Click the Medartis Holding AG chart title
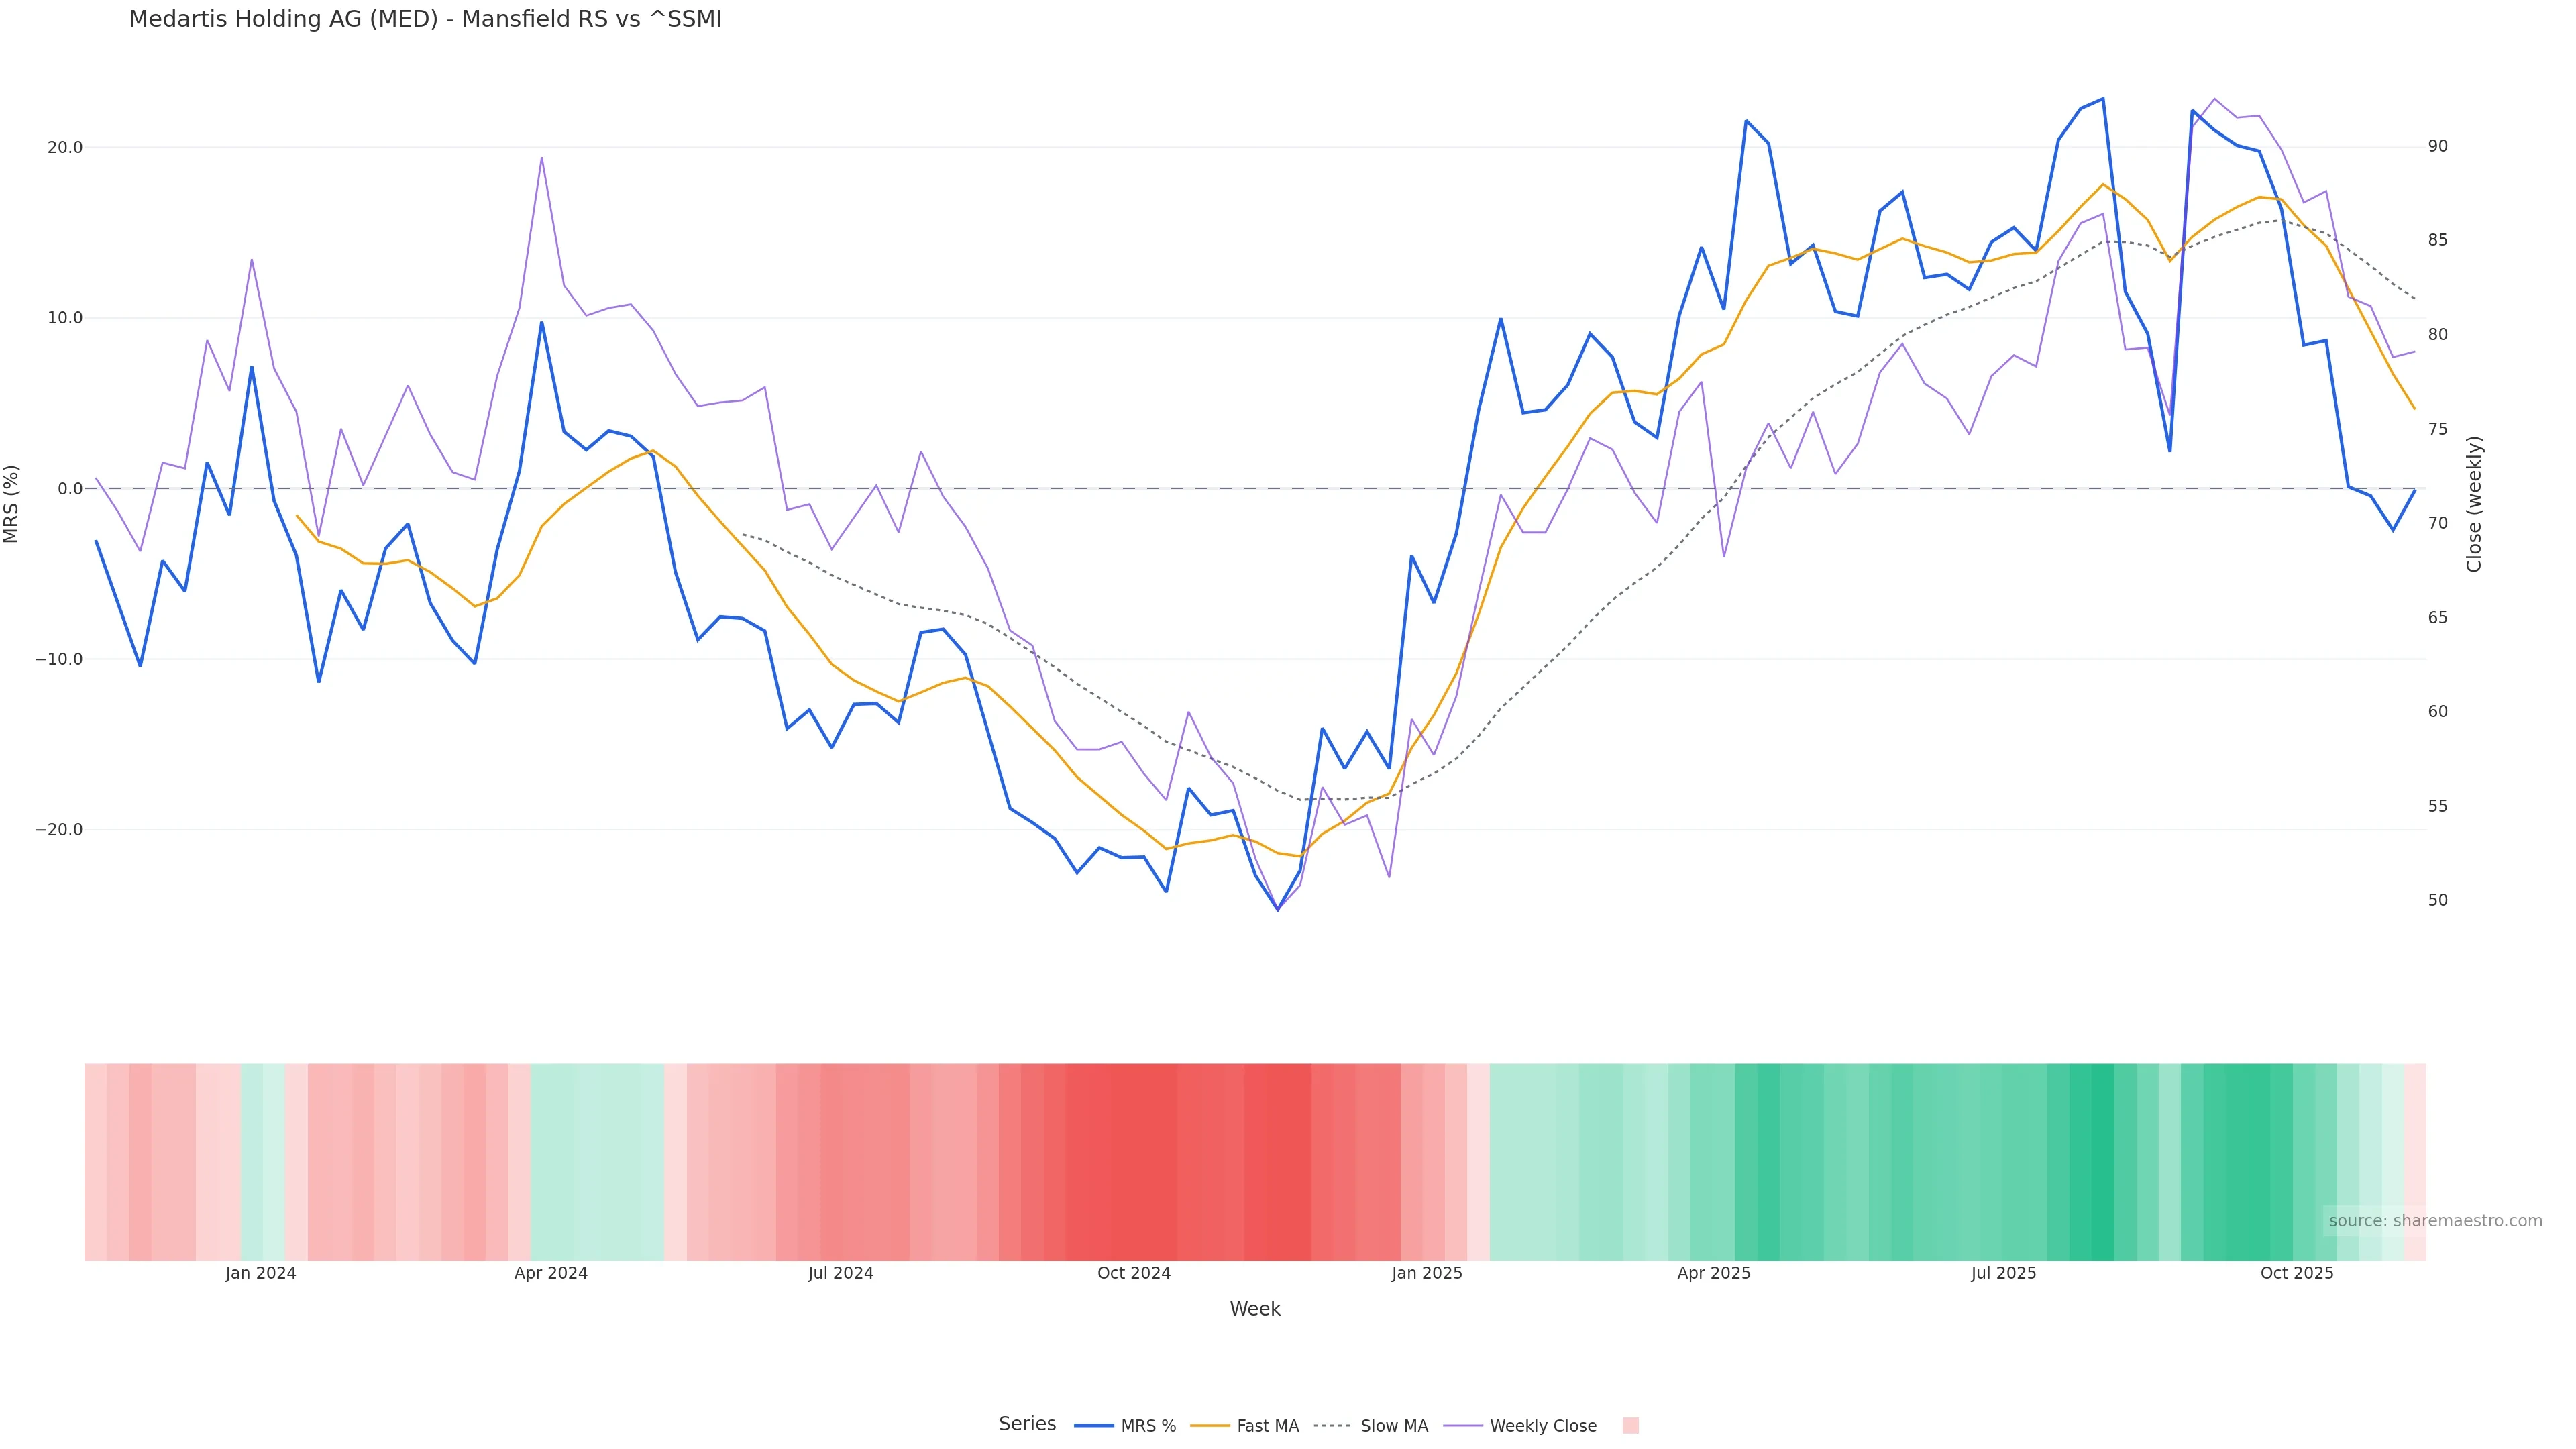Viewport: 2576px width, 1449px height. click(x=425, y=20)
